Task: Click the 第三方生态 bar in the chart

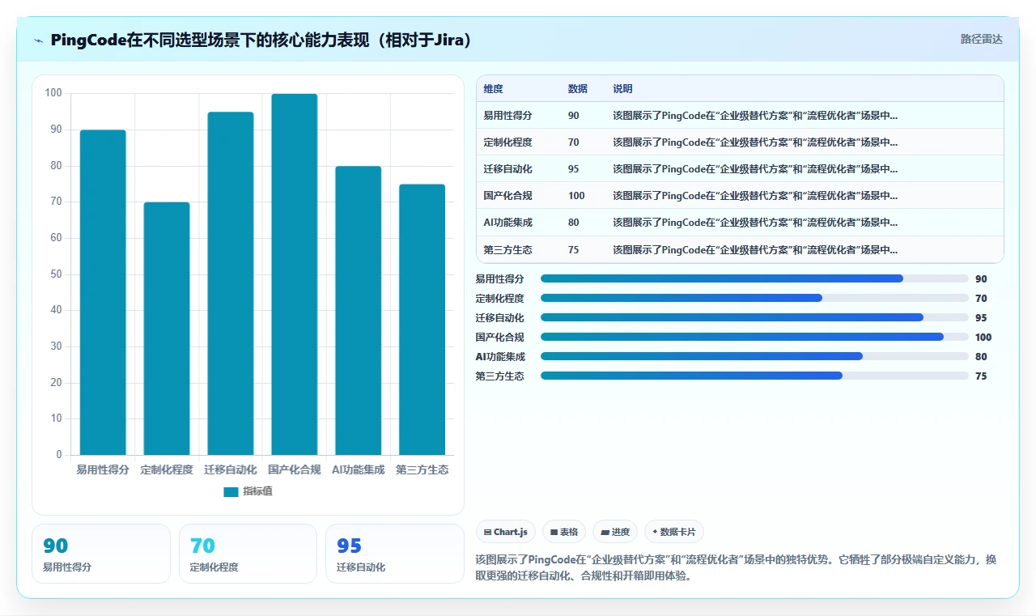Action: click(x=422, y=320)
